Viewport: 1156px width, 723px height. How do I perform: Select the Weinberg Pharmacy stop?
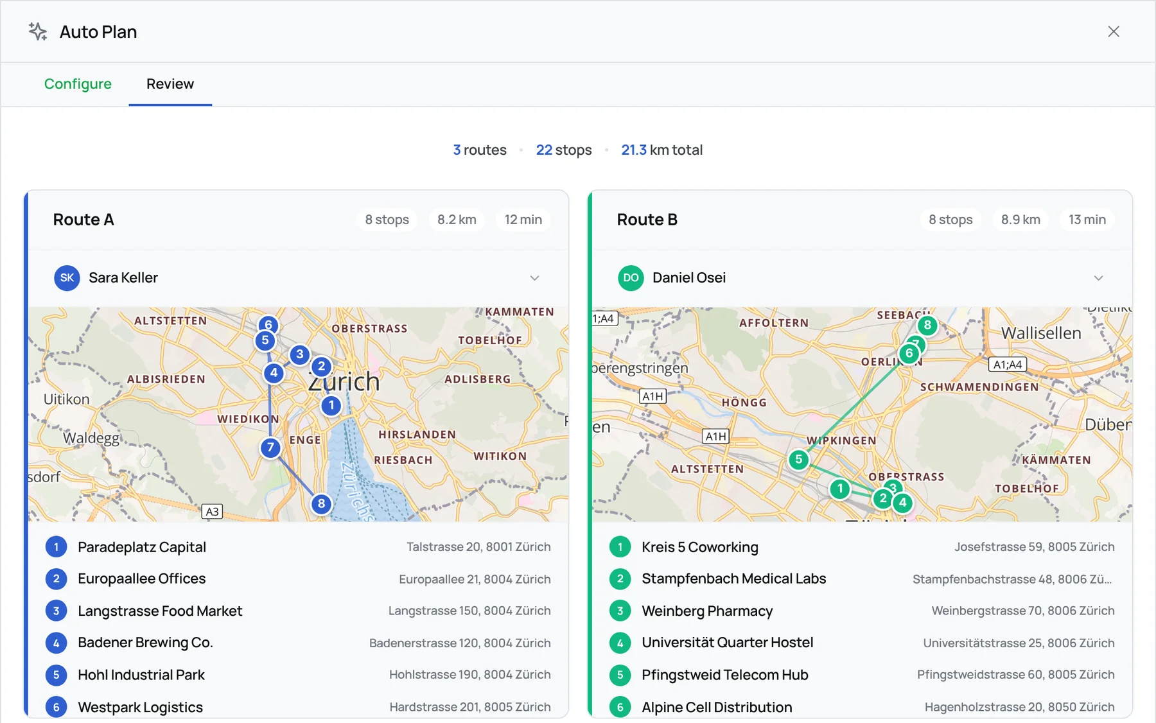[x=862, y=611]
